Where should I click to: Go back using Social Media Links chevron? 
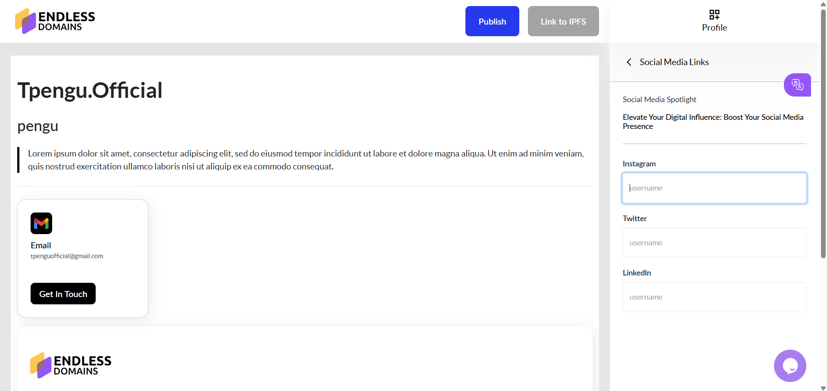click(x=629, y=62)
